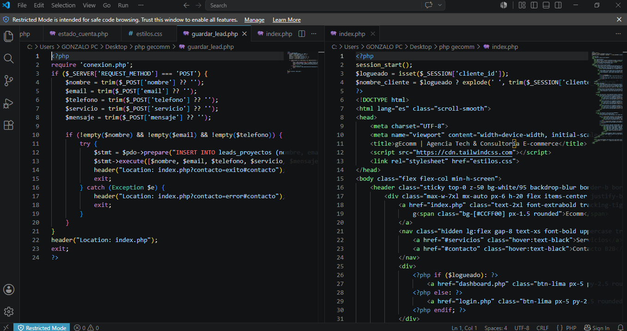The image size is (627, 331).
Task: Click on session_start() in right editor
Action: pos(384,65)
